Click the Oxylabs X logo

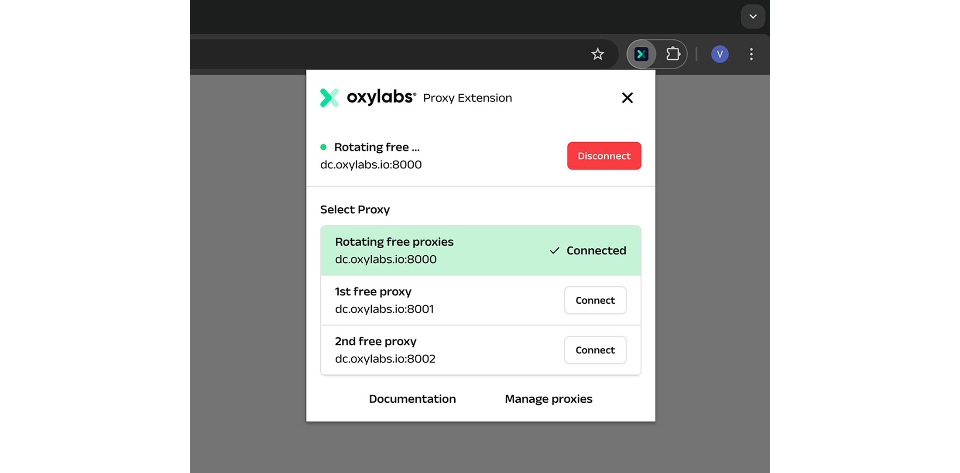329,98
